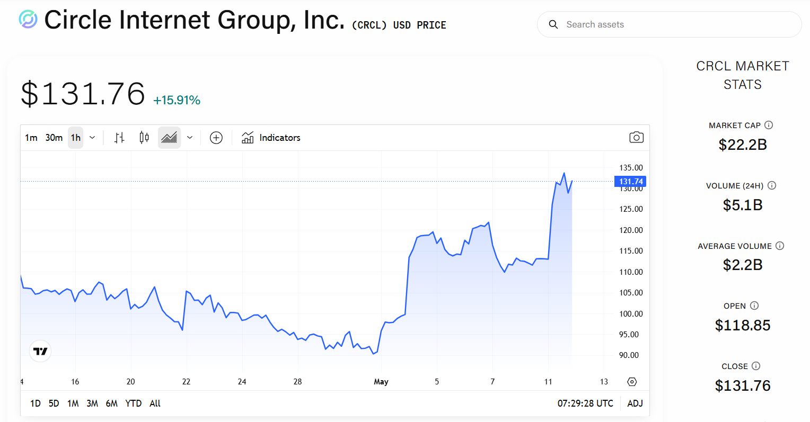Screen dimensions: 810x422
Task: Open chart axis settings gear icon
Action: pos(631,382)
